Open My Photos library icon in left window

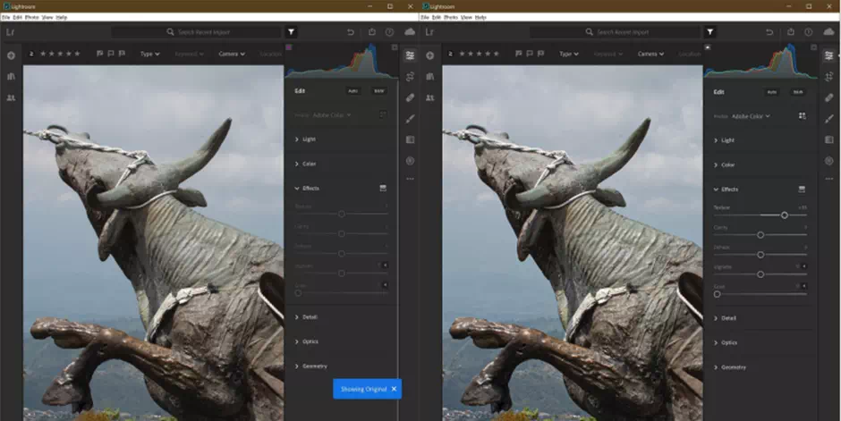[x=11, y=77]
